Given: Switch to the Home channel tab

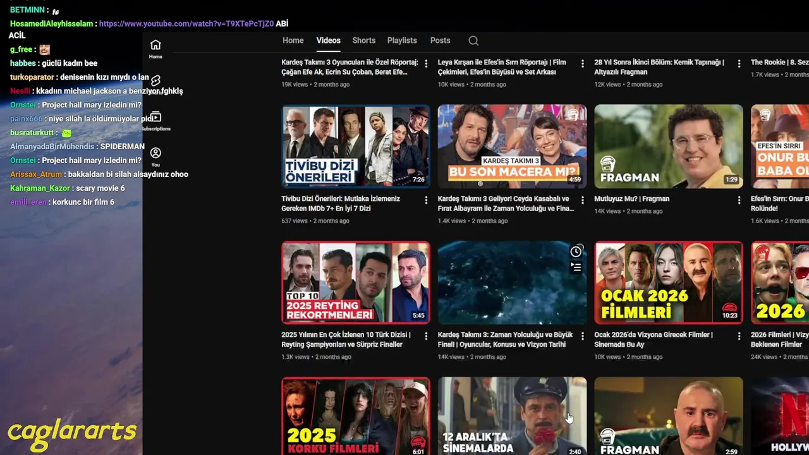Looking at the screenshot, I should 293,40.
